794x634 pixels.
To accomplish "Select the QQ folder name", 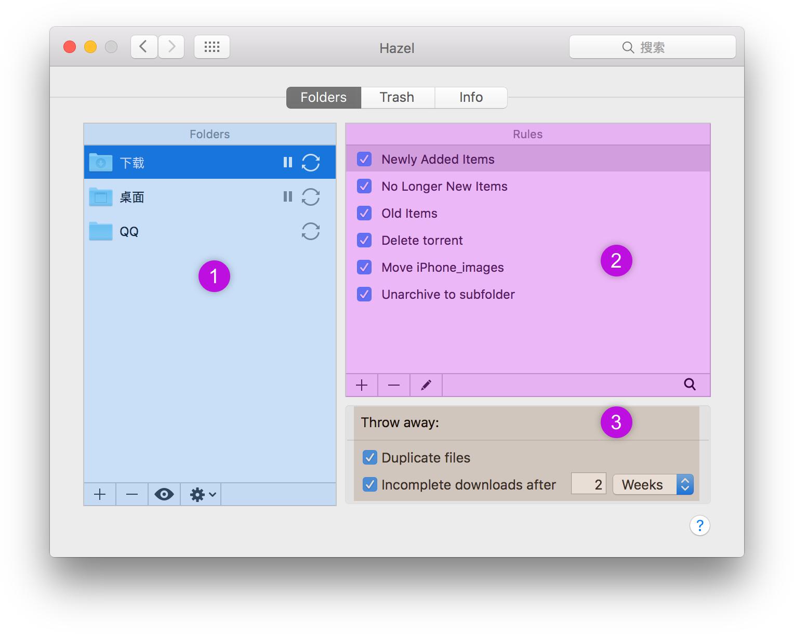I will (x=129, y=231).
